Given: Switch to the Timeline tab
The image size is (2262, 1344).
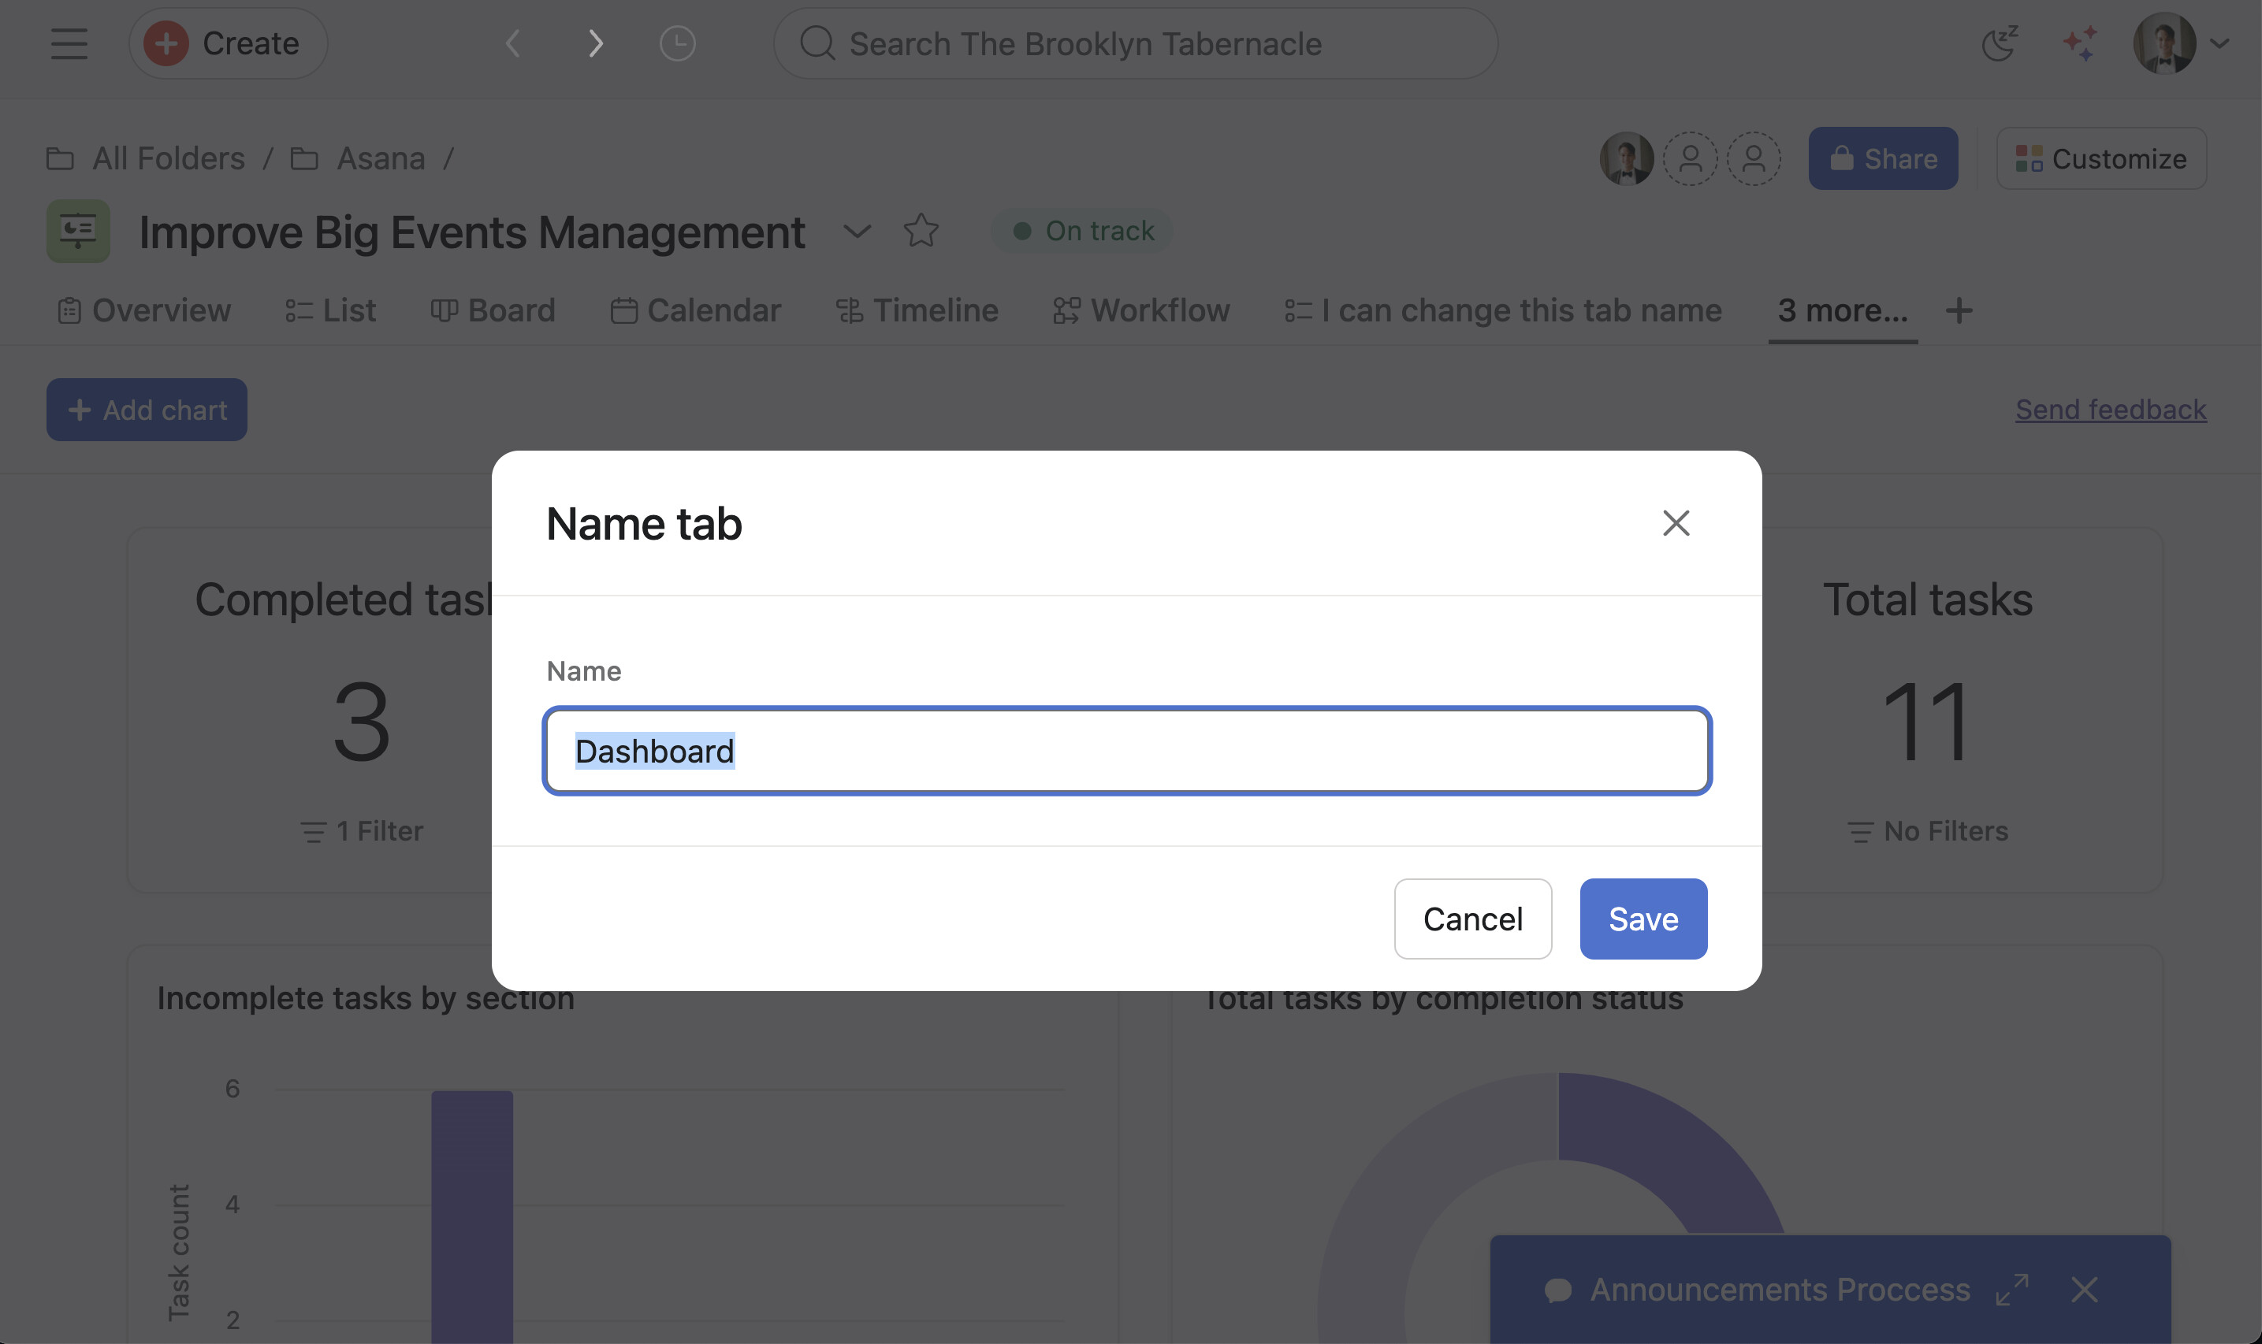Looking at the screenshot, I should pyautogui.click(x=917, y=310).
